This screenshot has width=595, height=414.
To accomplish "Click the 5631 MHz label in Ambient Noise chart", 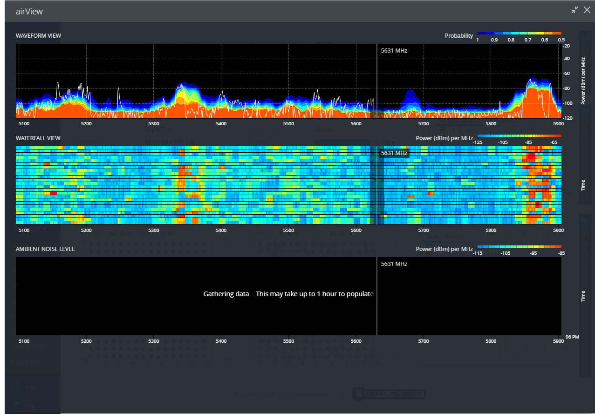I will click(x=394, y=264).
